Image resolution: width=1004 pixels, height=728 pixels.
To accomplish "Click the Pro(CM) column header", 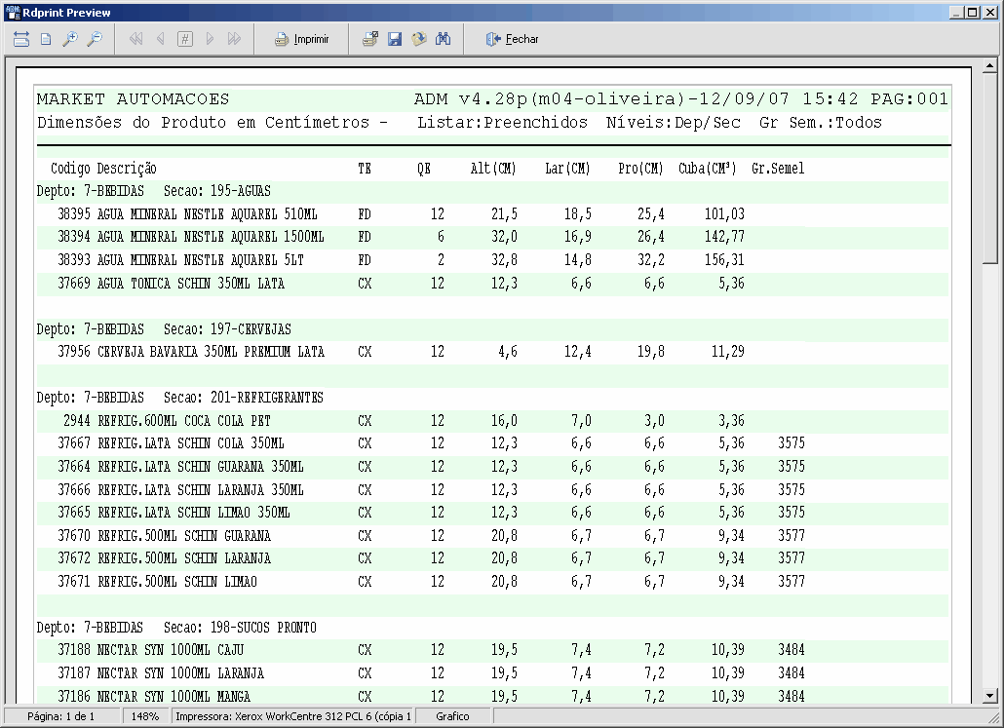I will click(640, 169).
